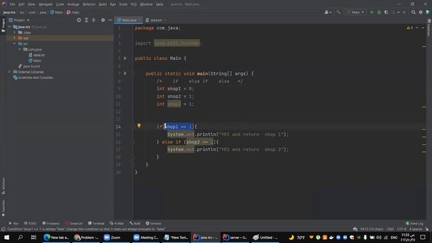The height and width of the screenshot is (243, 432).
Task: Open the Favorites side tool tab
Action: [x=3, y=208]
